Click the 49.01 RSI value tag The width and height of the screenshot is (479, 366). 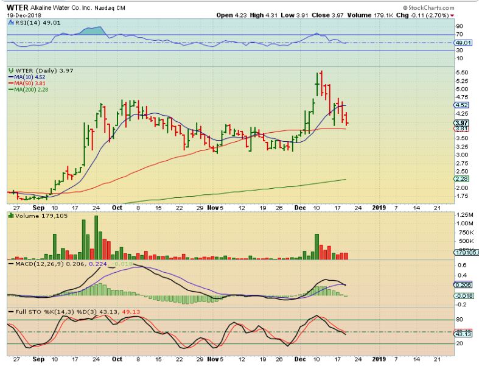pos(463,43)
